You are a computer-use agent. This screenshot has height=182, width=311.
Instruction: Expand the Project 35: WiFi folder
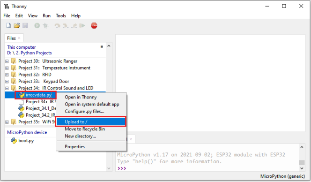[7, 122]
